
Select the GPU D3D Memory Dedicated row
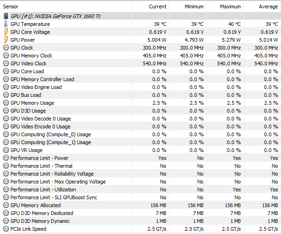(140, 213)
